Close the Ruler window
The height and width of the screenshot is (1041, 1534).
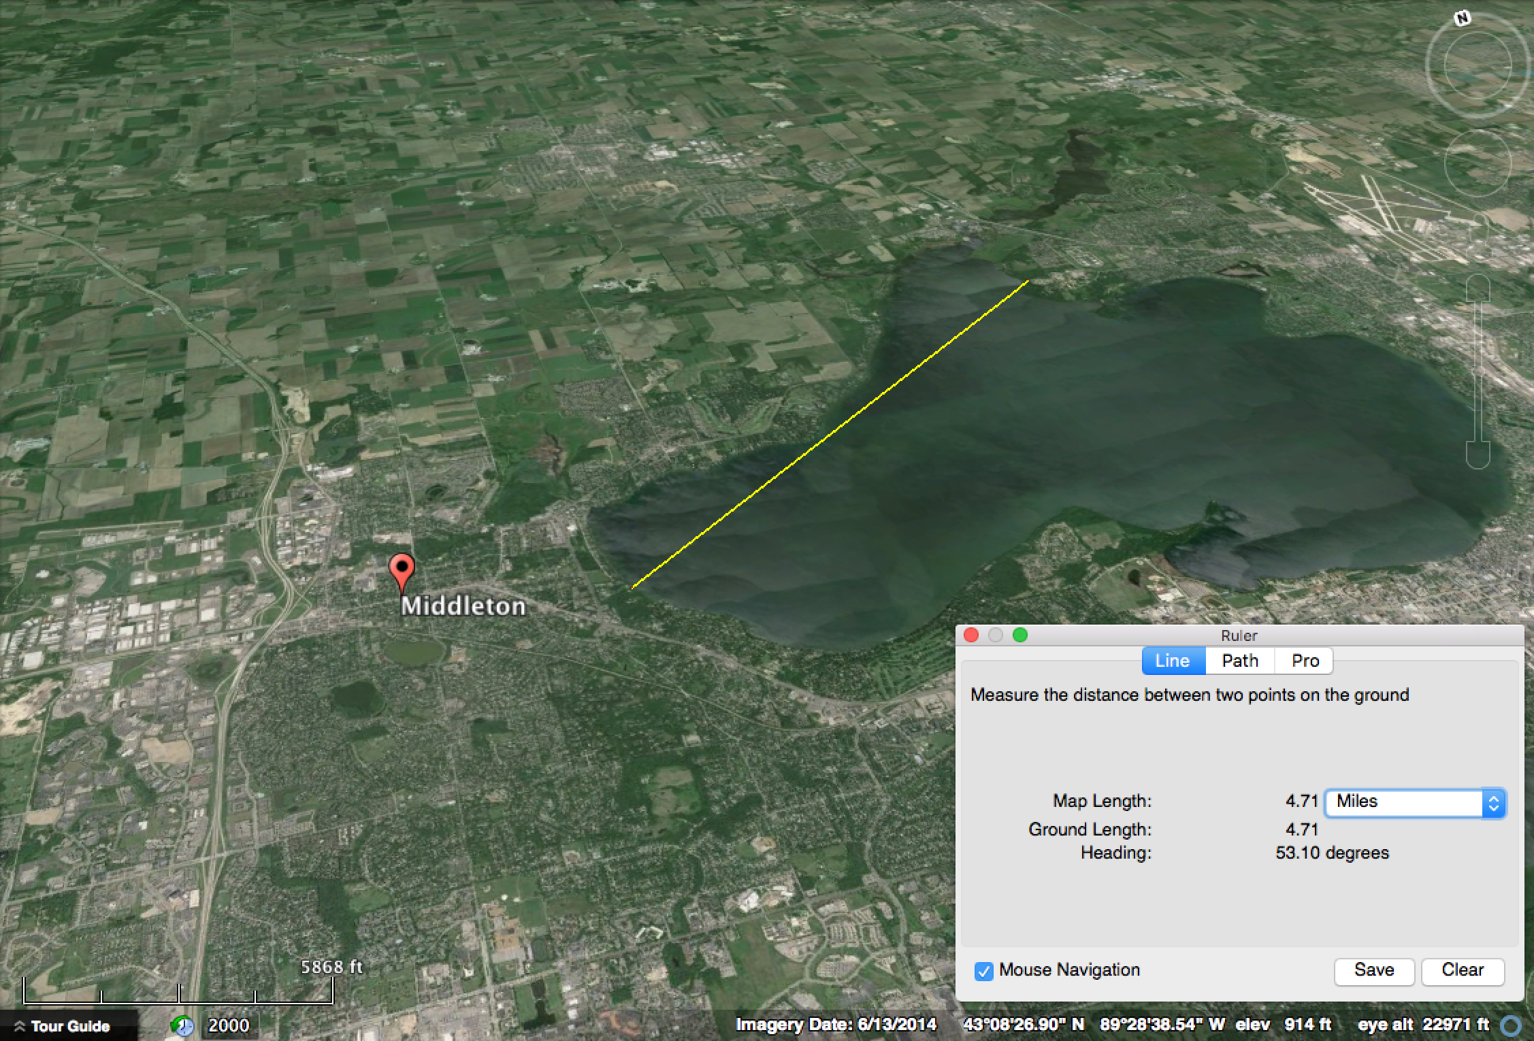971,635
